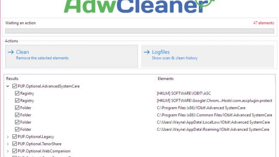
Task: Uncheck the PUP.Optional.TenorShare checkbox
Action: (x=15, y=144)
